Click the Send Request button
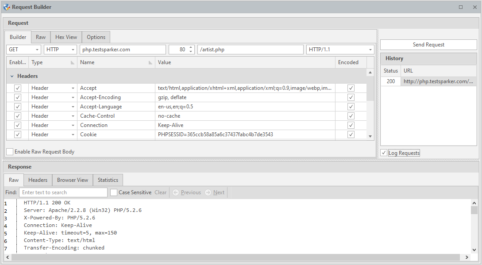This screenshot has height=265, width=482. tap(428, 44)
